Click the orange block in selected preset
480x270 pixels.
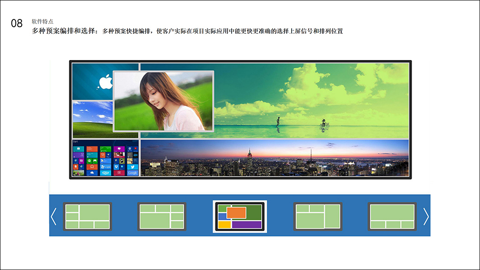[x=236, y=212]
